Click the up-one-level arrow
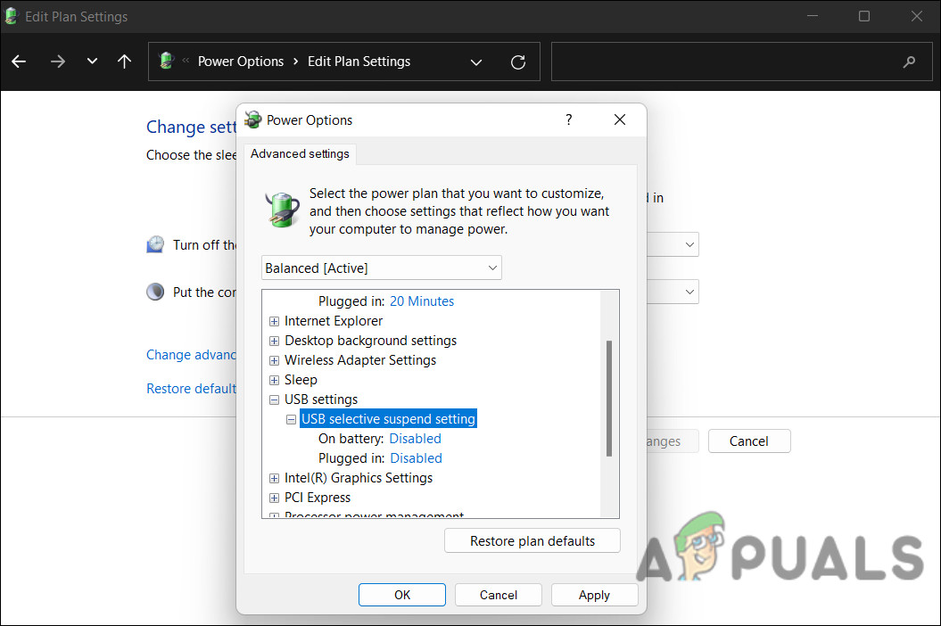The height and width of the screenshot is (626, 941). coord(124,61)
